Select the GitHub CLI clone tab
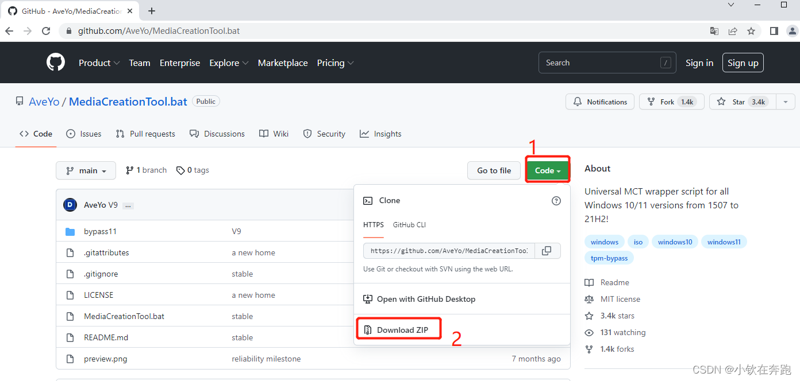800x381 pixels. pyautogui.click(x=409, y=225)
